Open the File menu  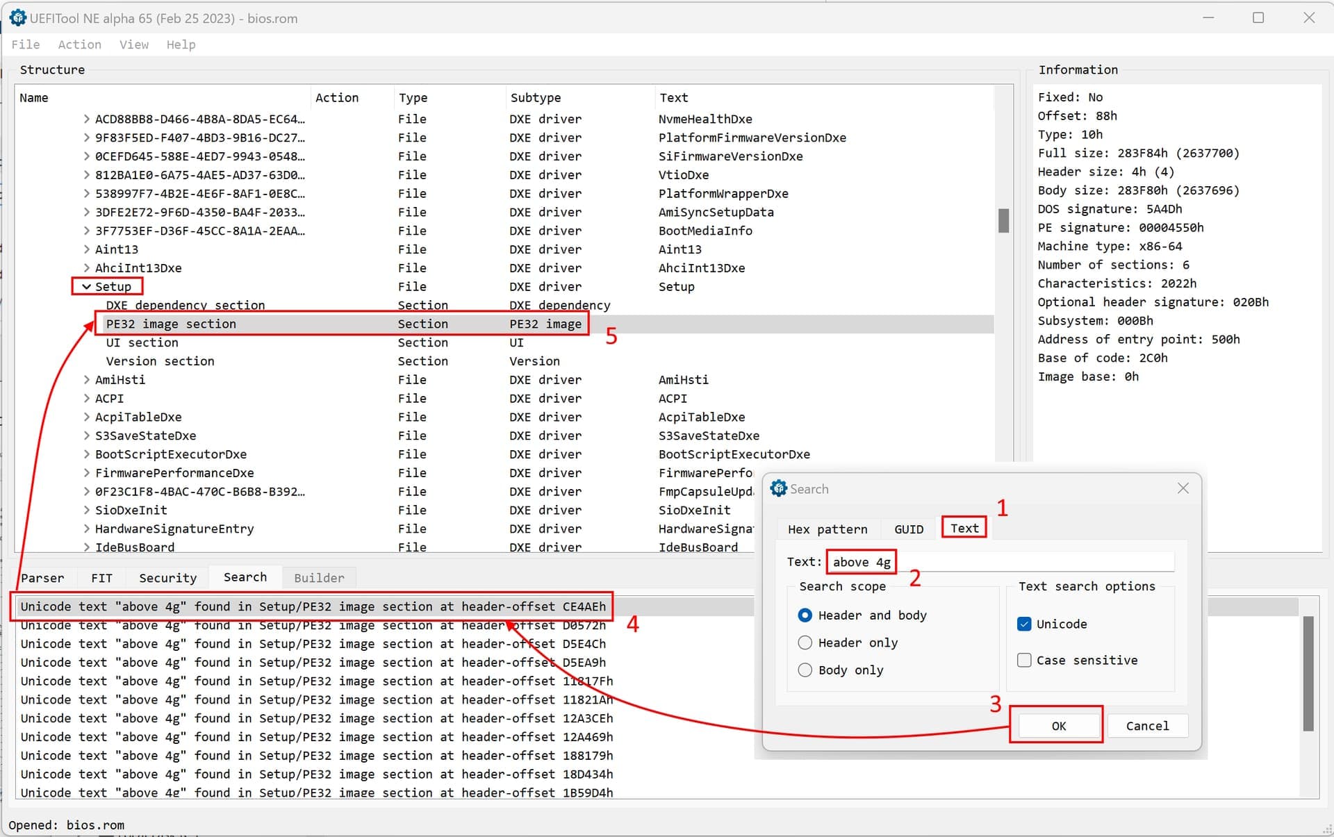26,44
